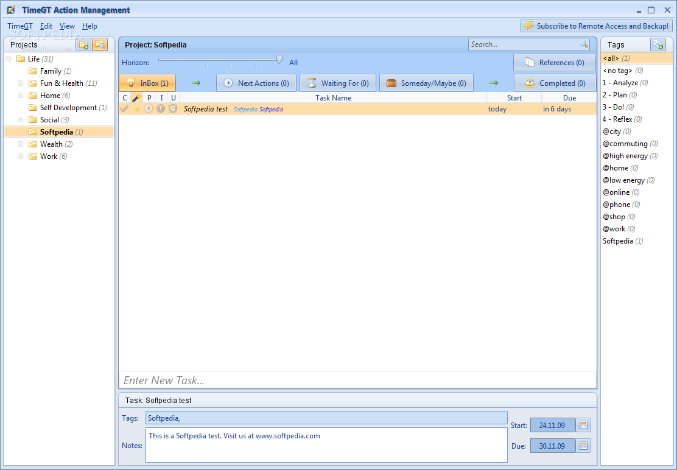
Task: Open References list
Action: point(555,62)
